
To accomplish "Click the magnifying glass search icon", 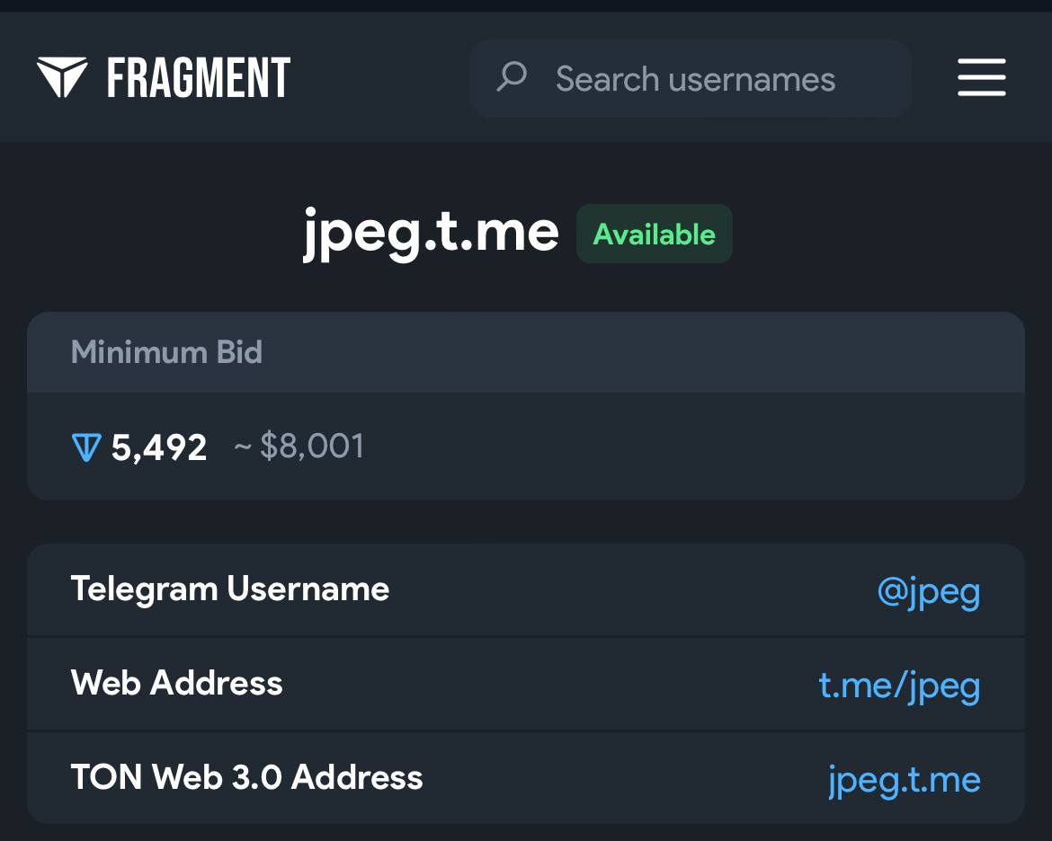I will pos(512,77).
